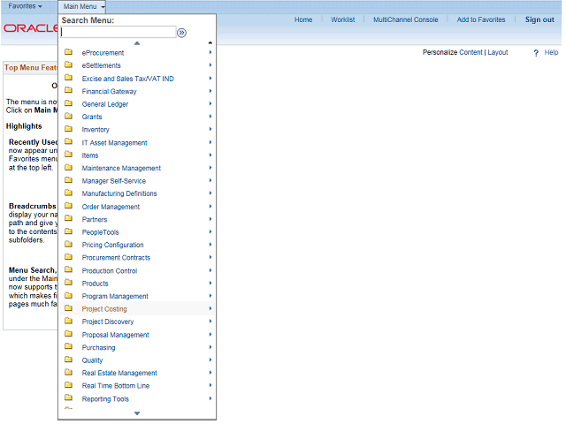
Task: Expand Manager Self-Service submenu arrow
Action: point(210,180)
